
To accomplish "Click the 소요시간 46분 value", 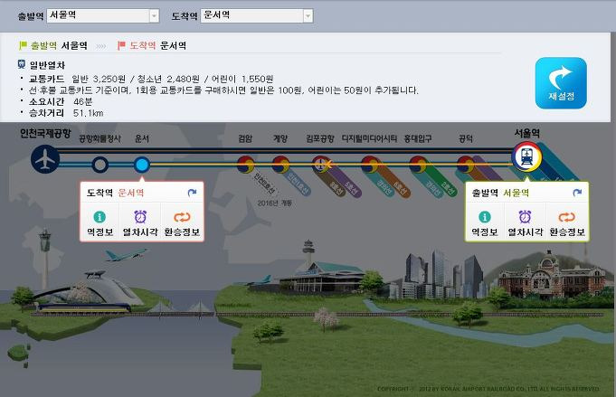I will pos(83,101).
